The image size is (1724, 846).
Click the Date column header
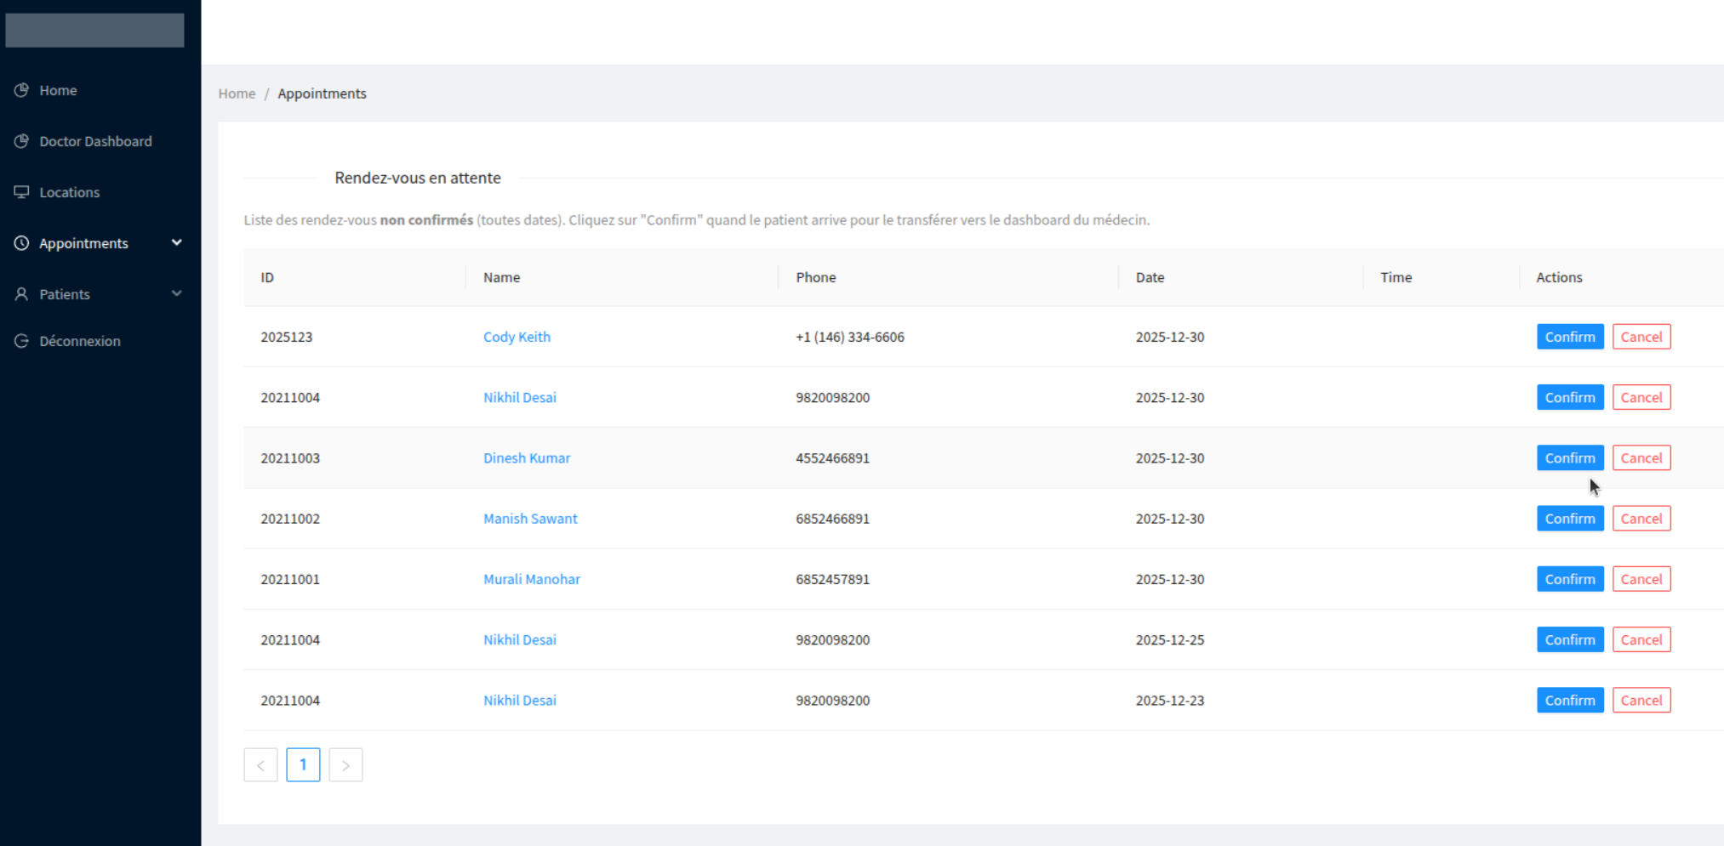1150,277
